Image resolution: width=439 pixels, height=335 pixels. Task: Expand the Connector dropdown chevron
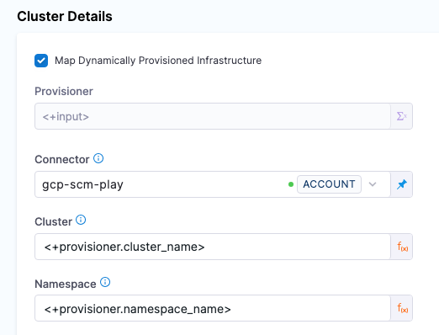tap(373, 184)
